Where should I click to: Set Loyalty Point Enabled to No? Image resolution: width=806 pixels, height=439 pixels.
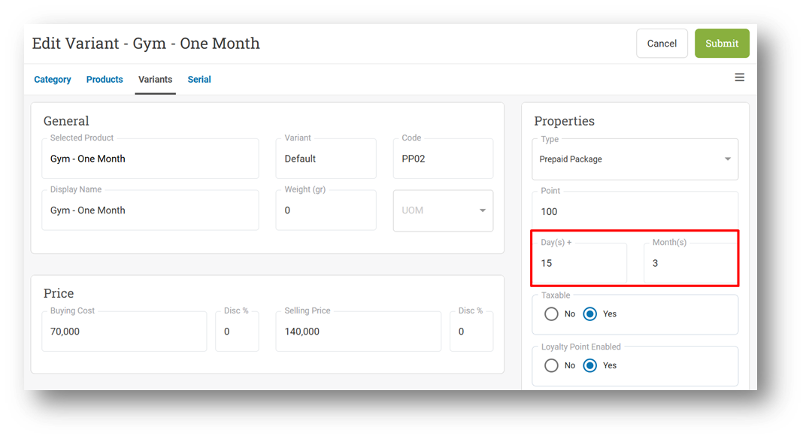pyautogui.click(x=551, y=365)
